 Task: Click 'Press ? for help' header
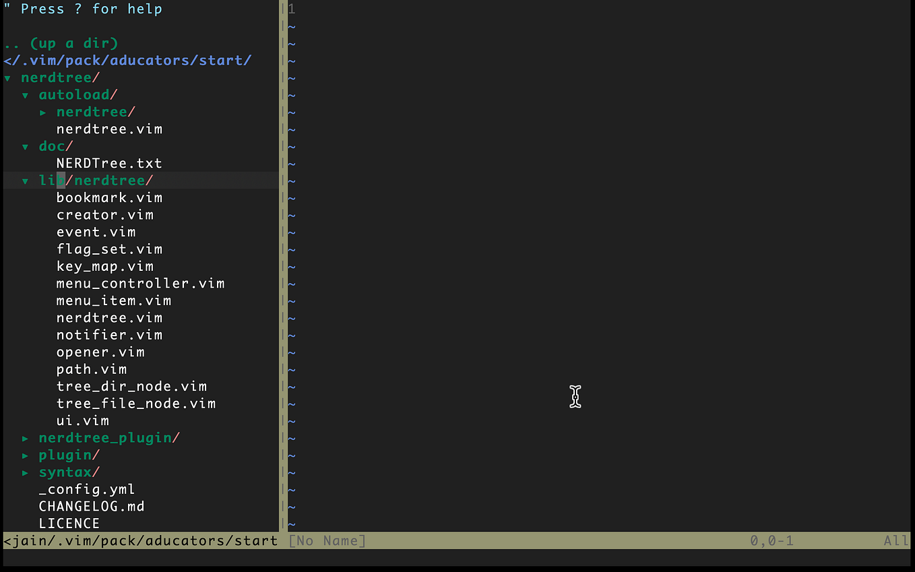81,9
